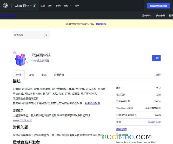
Task: Switch to the 详情 tab
Action: click(19, 75)
